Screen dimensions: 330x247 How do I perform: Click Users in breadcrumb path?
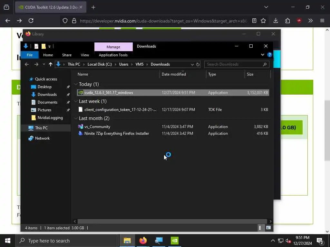pyautogui.click(x=124, y=64)
